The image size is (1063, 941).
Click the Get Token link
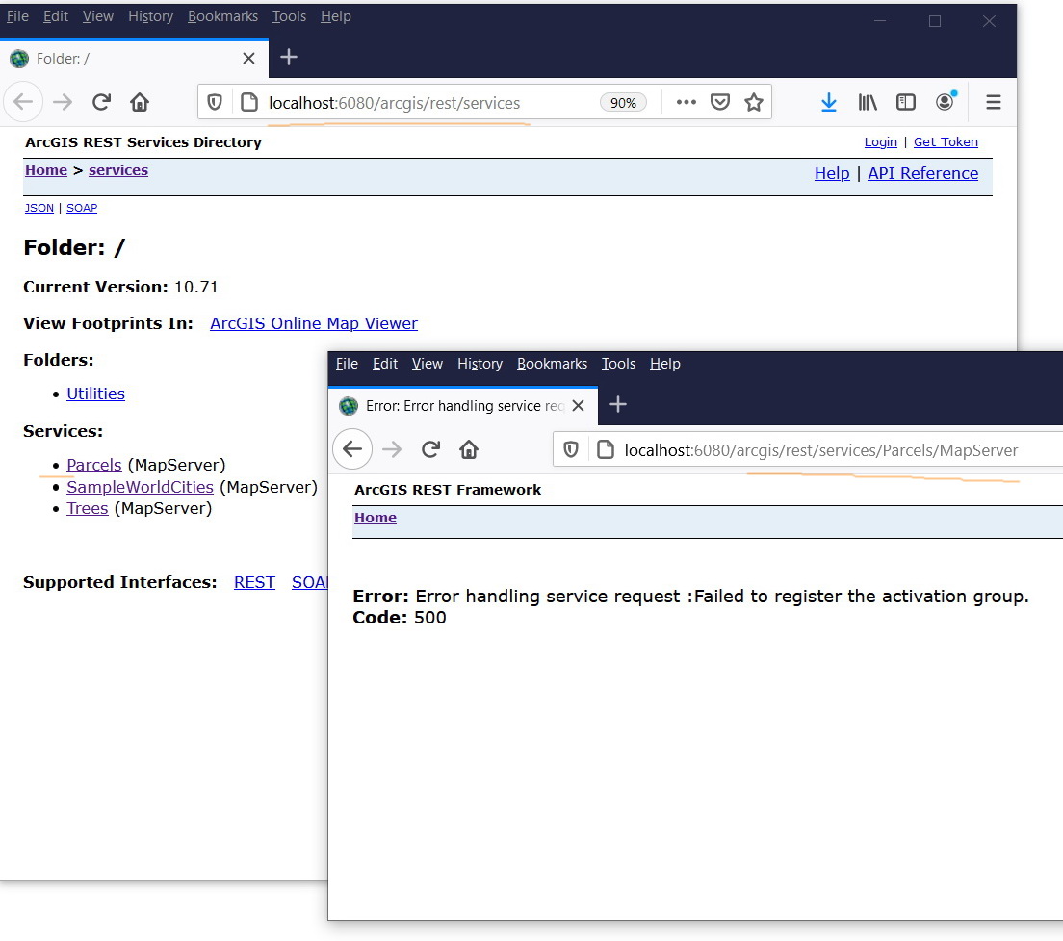pyautogui.click(x=946, y=142)
